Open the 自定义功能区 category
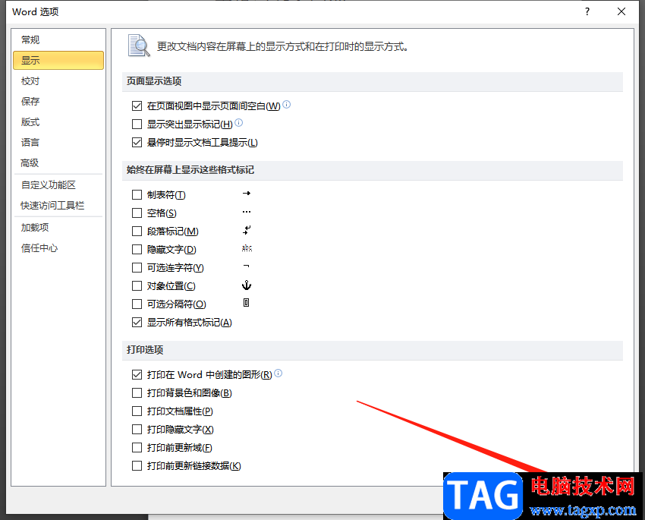The image size is (645, 520). (58, 184)
